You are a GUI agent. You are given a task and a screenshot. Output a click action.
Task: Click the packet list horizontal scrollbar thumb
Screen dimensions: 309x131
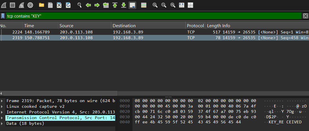click(x=60, y=93)
